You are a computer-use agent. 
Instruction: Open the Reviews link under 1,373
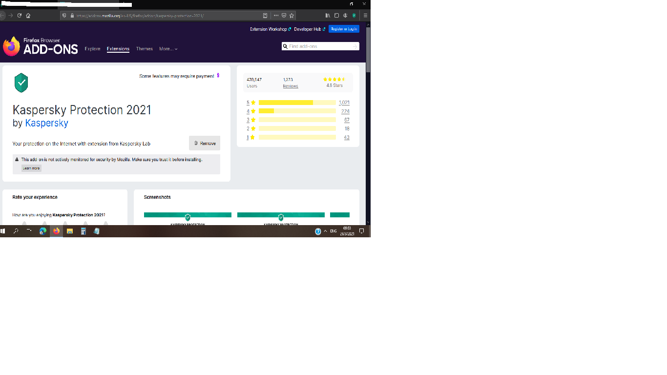[291, 86]
